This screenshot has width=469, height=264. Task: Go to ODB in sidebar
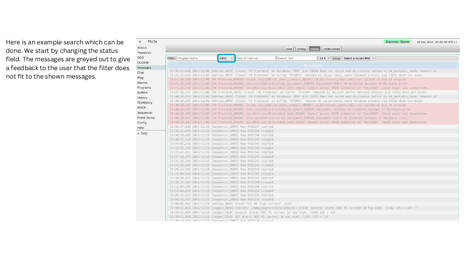pyautogui.click(x=140, y=57)
